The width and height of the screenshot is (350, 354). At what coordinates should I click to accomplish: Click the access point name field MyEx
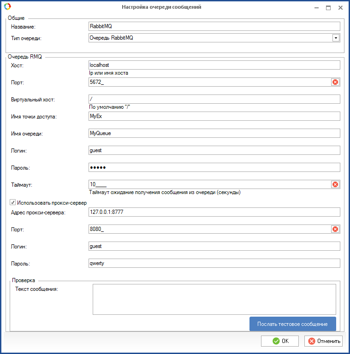214,116
